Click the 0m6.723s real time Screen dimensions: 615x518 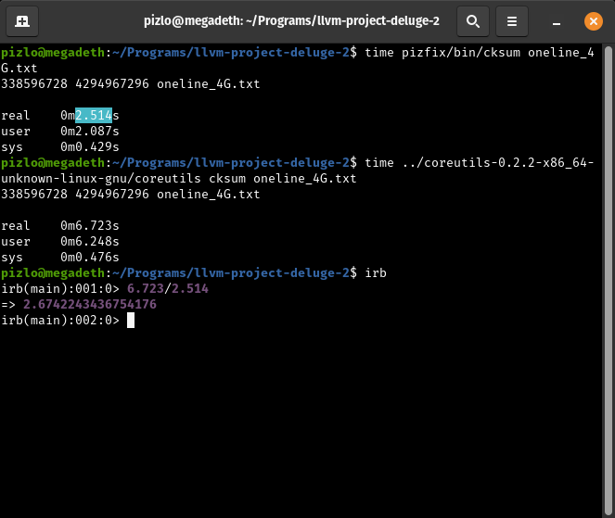[90, 226]
